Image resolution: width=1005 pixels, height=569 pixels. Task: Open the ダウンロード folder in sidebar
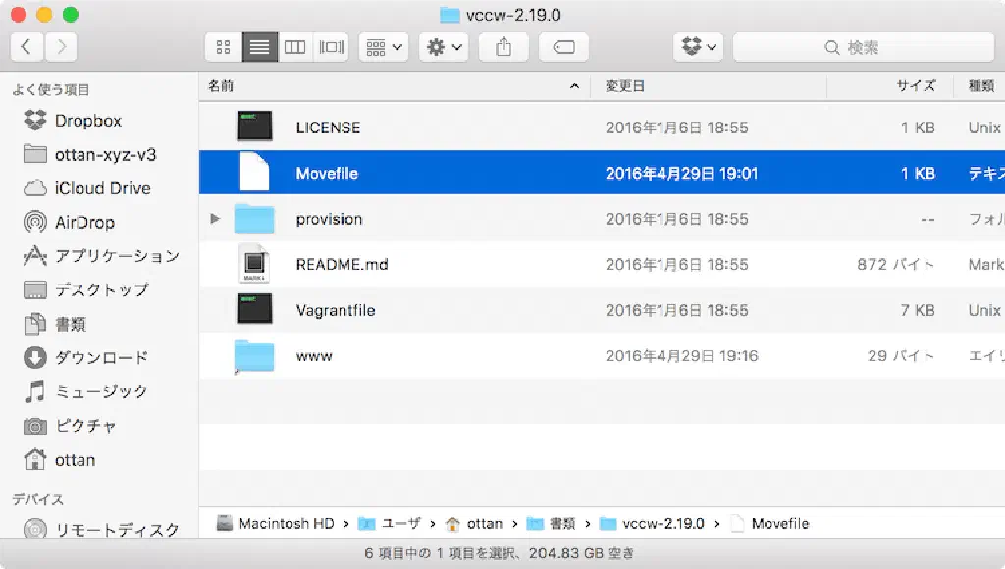pos(100,357)
